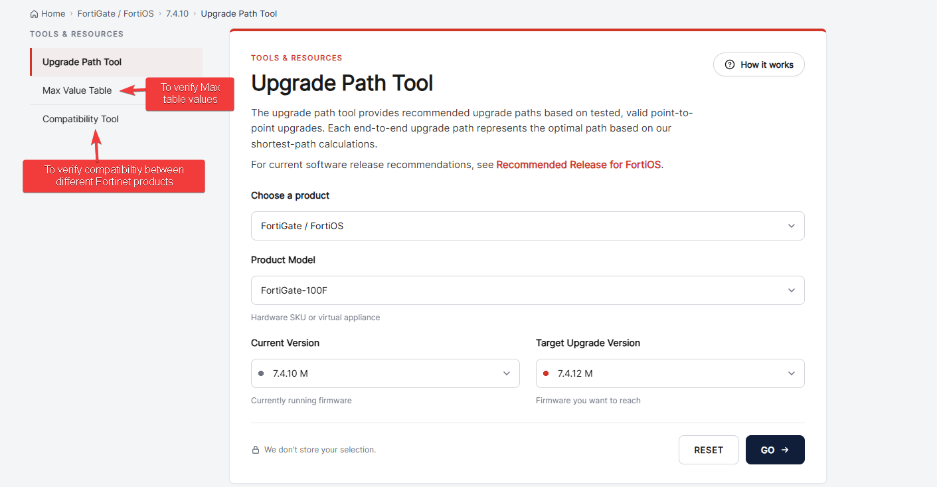Click the arrow icon on GO button
Image resolution: width=937 pixels, height=487 pixels.
coord(785,450)
